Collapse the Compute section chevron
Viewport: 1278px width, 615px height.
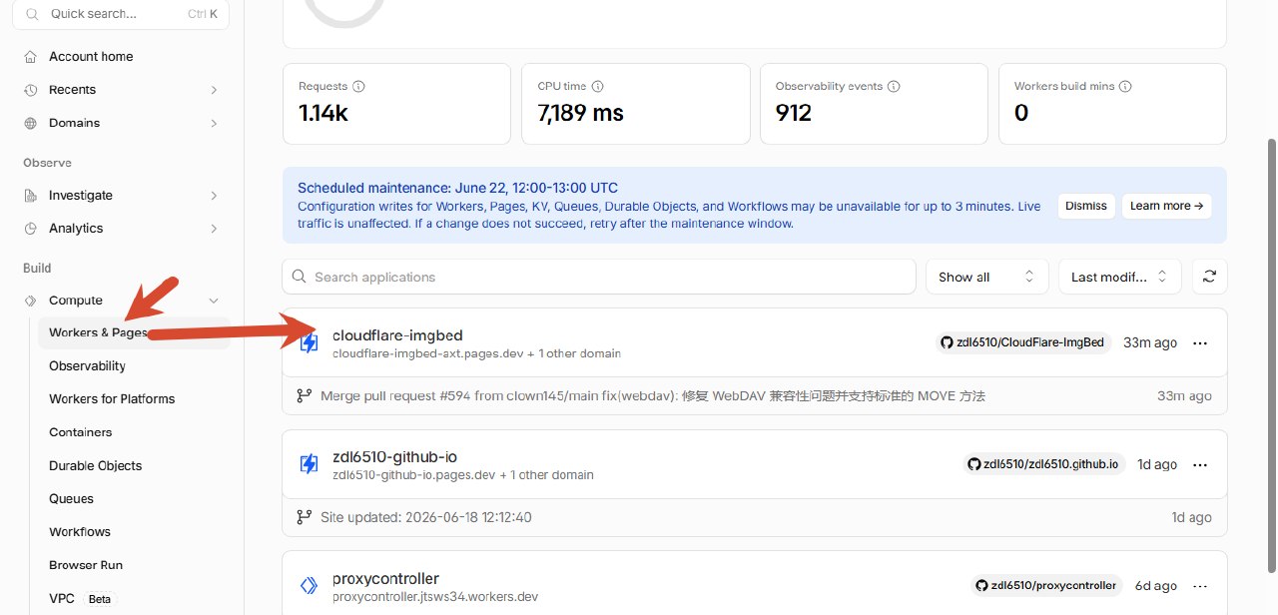[x=214, y=301]
